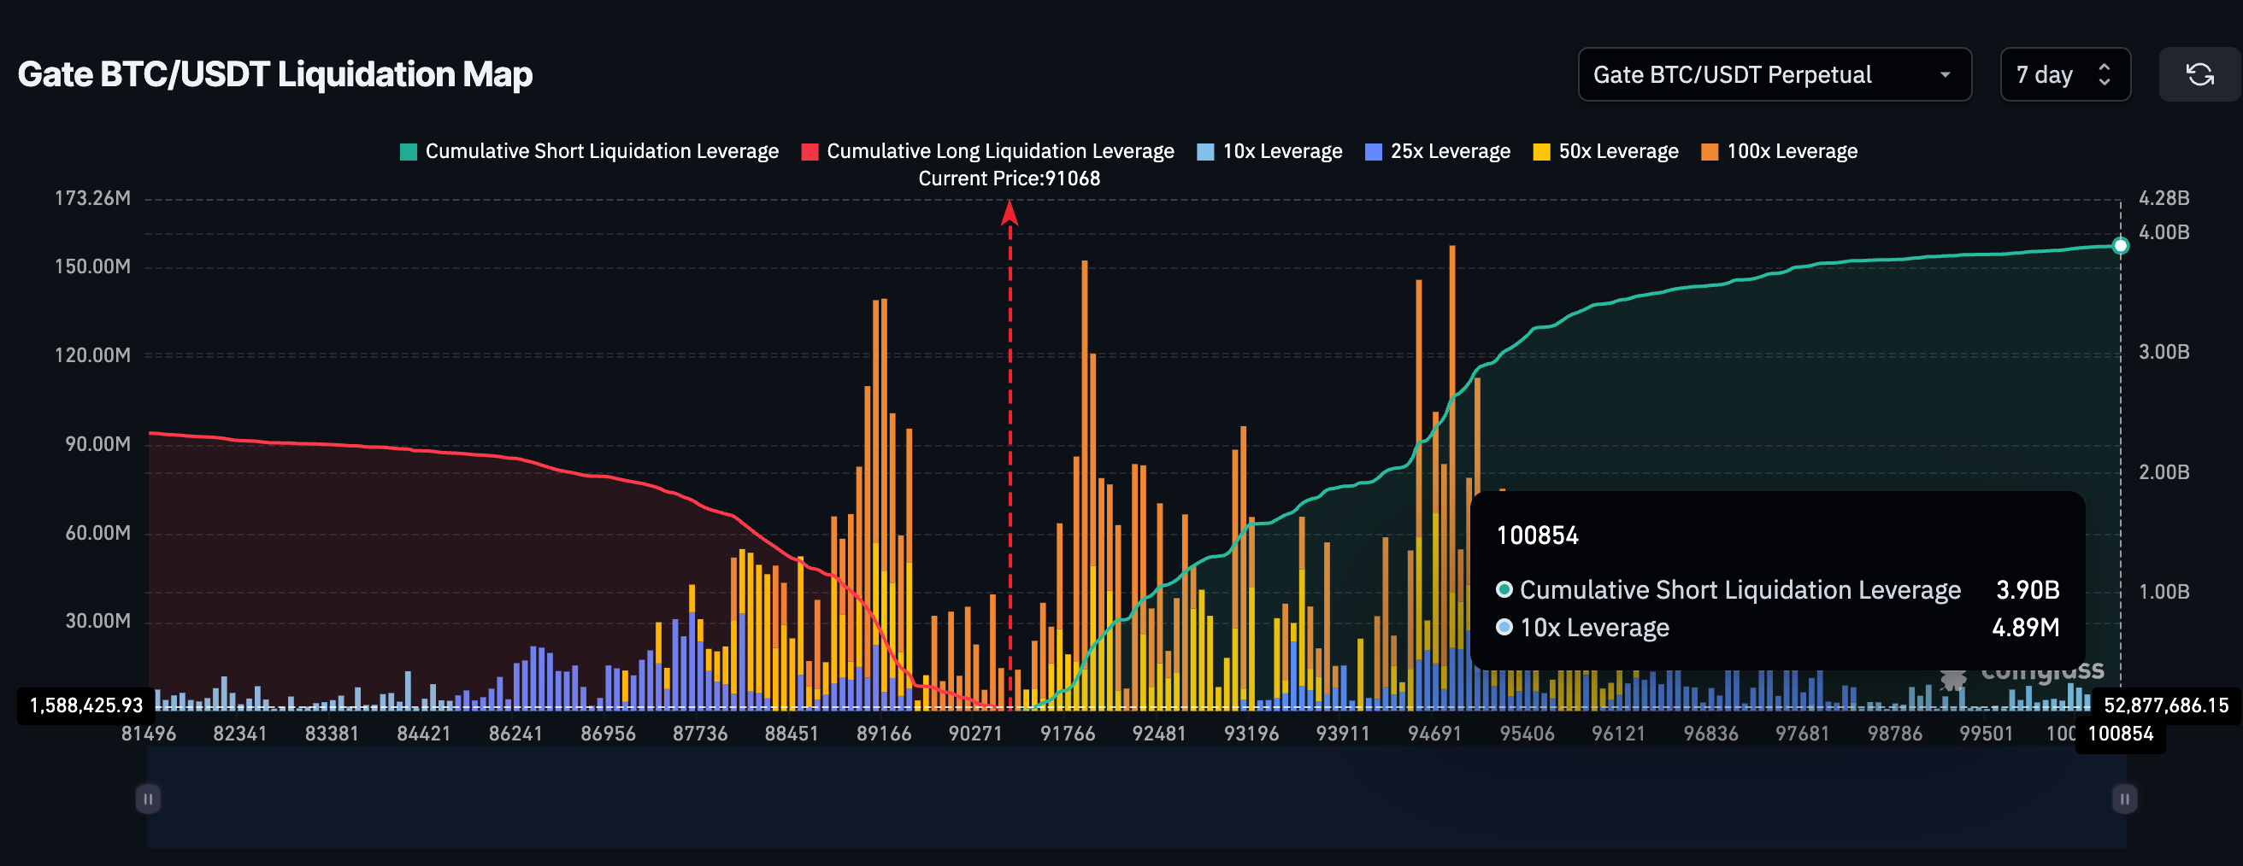Viewport: 2243px width, 866px height.
Task: Toggle Cumulative Long Liquidation Leverage legend
Action: click(x=987, y=151)
